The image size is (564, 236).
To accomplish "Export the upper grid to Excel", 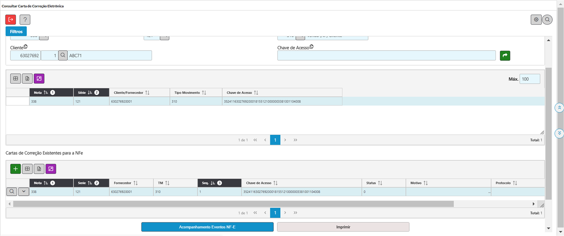I will point(27,79).
